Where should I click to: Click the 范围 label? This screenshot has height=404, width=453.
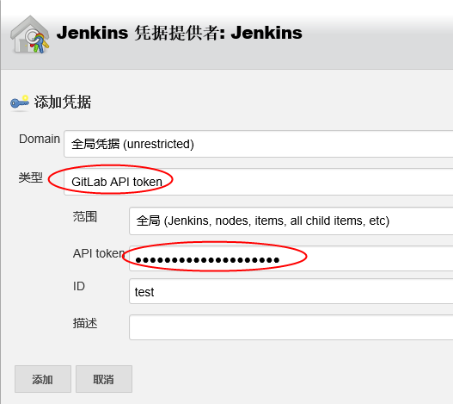point(84,216)
